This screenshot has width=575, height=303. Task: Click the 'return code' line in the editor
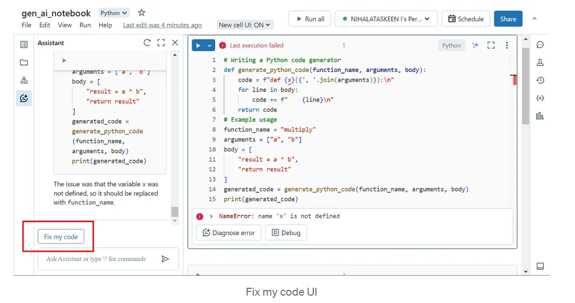[x=258, y=110]
